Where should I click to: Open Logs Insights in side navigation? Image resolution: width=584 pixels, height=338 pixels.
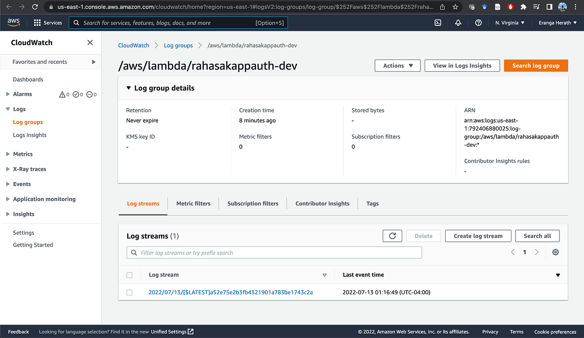[30, 135]
